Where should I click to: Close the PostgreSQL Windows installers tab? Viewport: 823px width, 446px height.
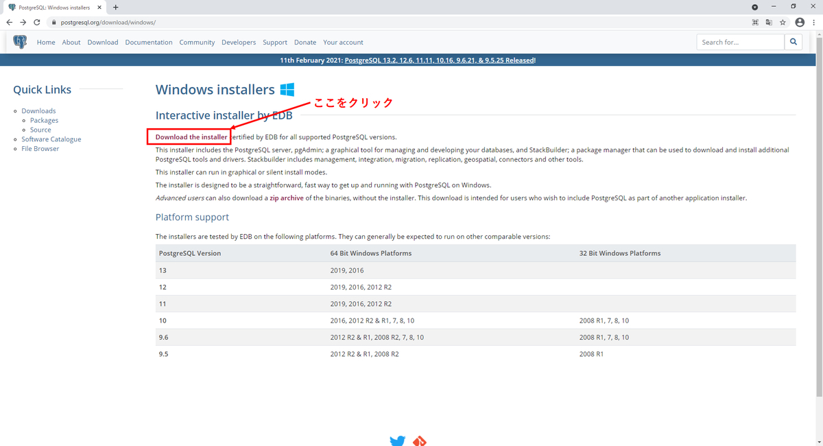tap(99, 7)
